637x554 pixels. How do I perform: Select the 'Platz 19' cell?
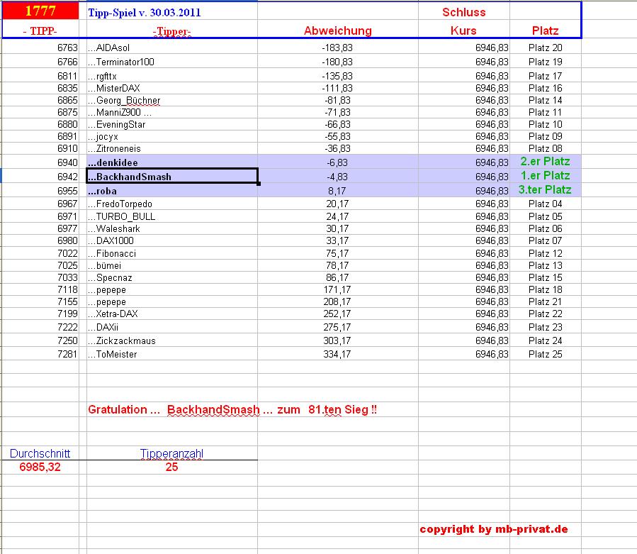[545, 62]
